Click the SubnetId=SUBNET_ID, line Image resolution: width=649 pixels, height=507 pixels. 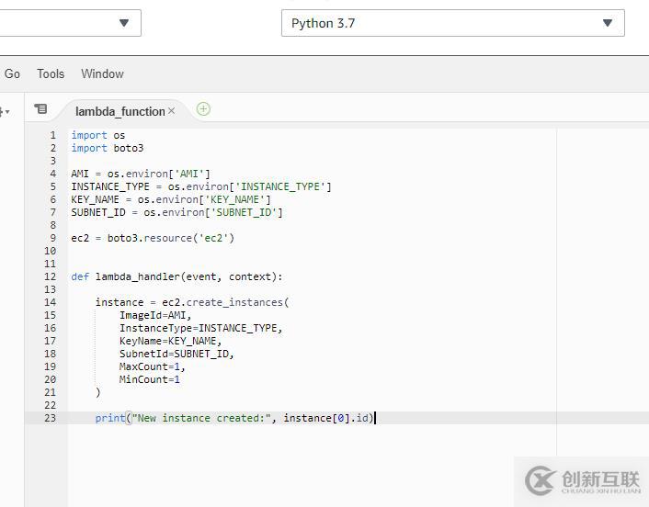coord(176,354)
